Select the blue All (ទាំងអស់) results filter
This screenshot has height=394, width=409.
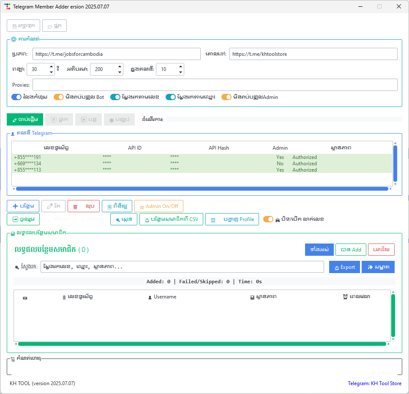click(x=319, y=250)
